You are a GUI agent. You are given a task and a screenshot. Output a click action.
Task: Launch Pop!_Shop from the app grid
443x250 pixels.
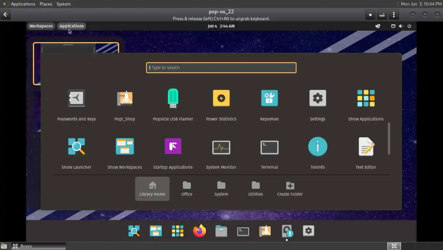[x=125, y=105]
